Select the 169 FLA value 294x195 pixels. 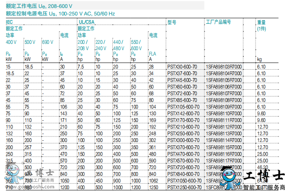(x=152, y=120)
